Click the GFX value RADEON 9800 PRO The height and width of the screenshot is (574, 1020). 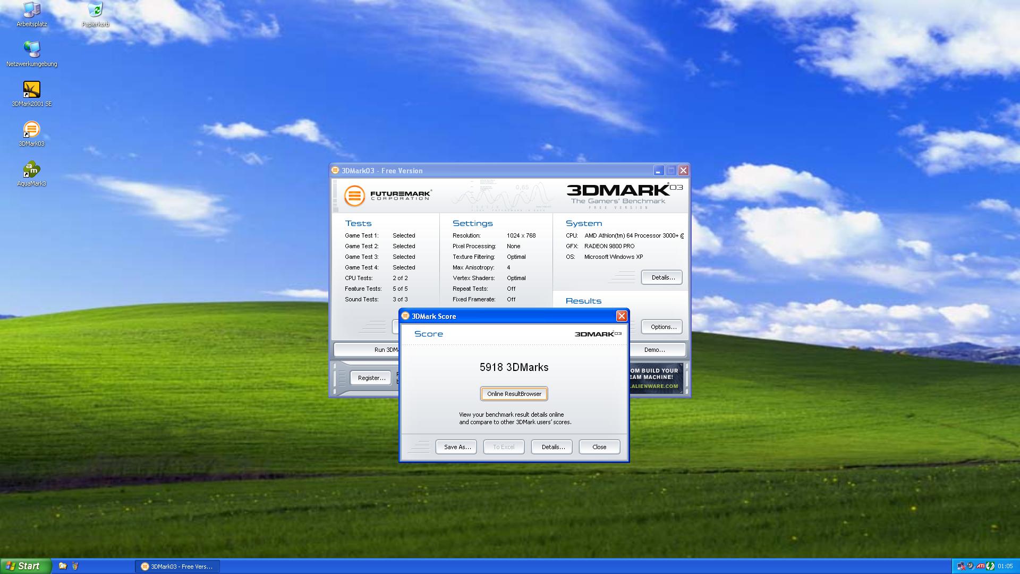pyautogui.click(x=609, y=246)
